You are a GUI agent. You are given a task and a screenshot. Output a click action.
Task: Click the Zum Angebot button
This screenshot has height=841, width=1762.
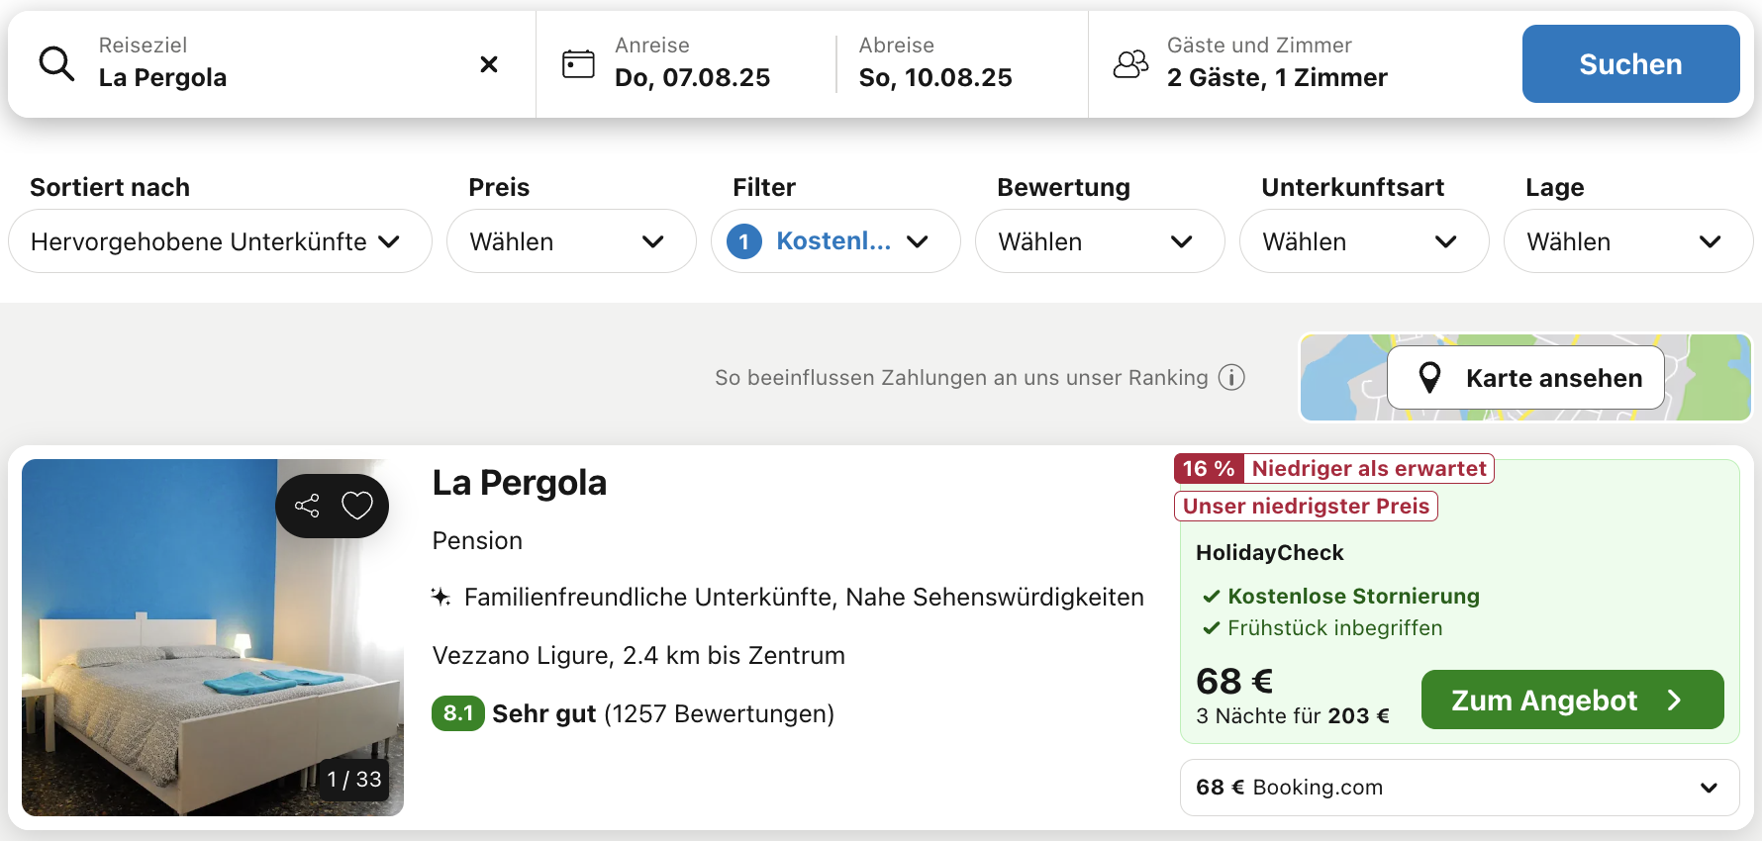(x=1572, y=700)
